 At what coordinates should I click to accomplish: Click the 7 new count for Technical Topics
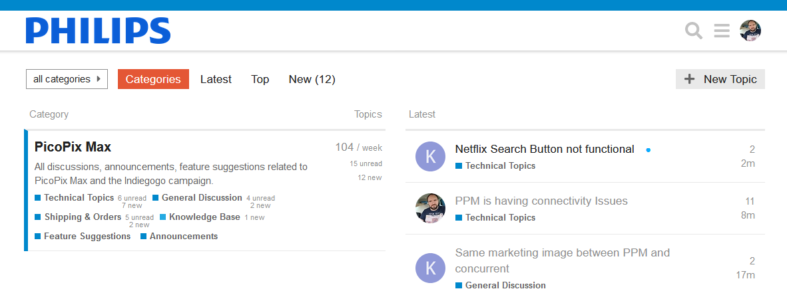[132, 205]
